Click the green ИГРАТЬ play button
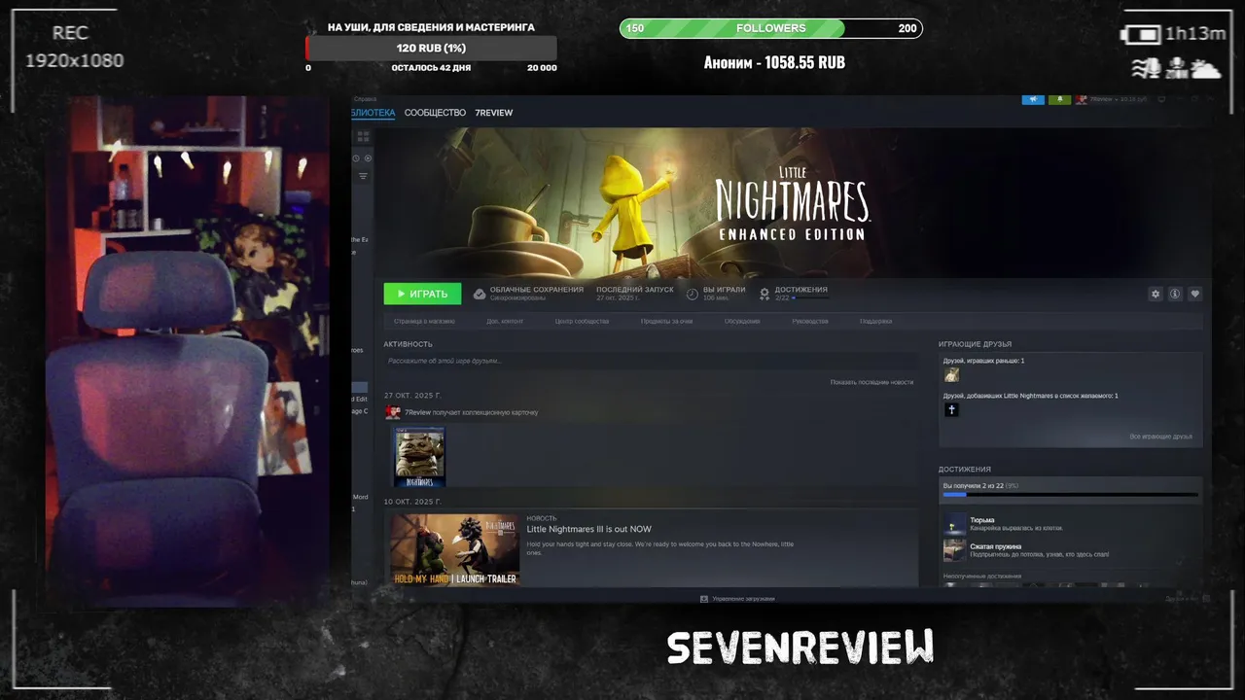The image size is (1245, 700). click(422, 294)
